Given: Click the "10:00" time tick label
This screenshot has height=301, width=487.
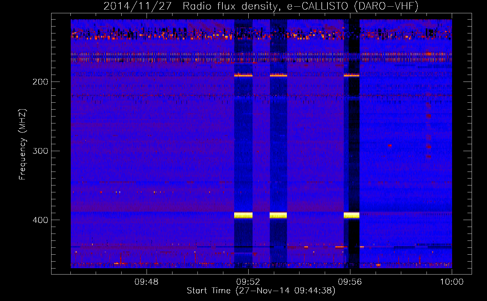Looking at the screenshot, I should [452, 282].
